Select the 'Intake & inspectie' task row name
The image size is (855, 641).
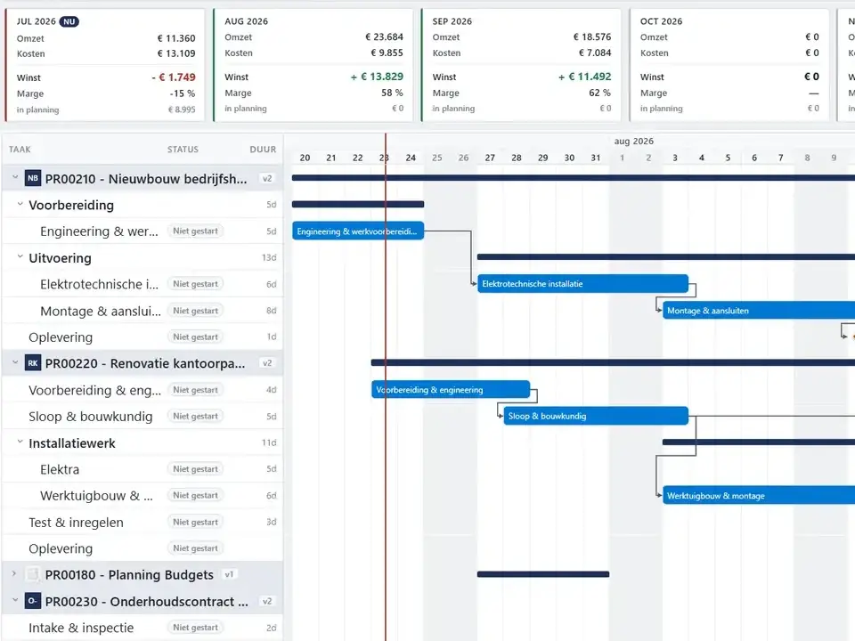tap(81, 628)
